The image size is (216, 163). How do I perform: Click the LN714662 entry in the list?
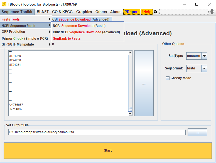pos(15,109)
